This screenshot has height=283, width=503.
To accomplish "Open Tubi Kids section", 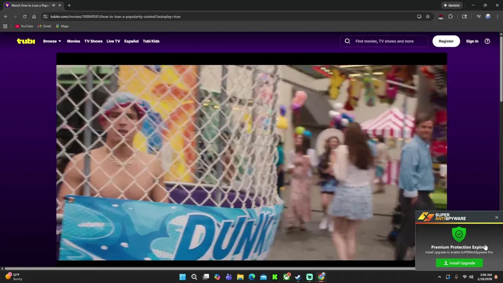I will point(151,41).
